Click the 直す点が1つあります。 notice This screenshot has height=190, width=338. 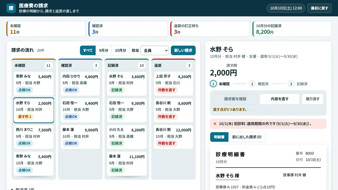pyautogui.click(x=230, y=109)
